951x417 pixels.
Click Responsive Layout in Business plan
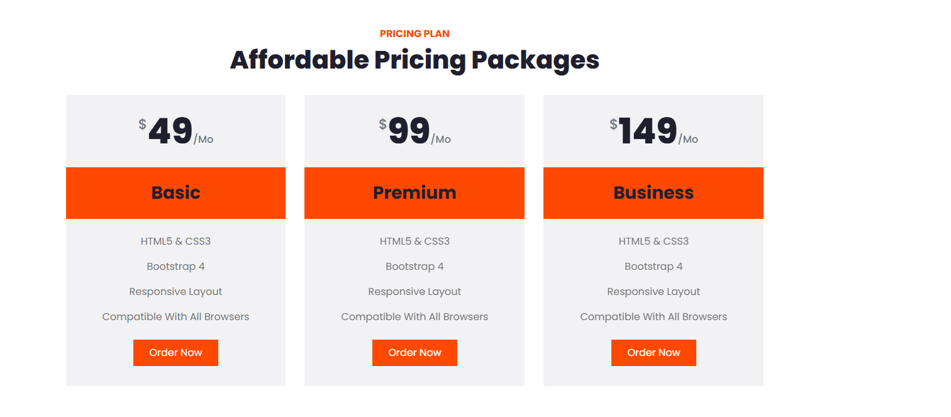click(x=653, y=292)
